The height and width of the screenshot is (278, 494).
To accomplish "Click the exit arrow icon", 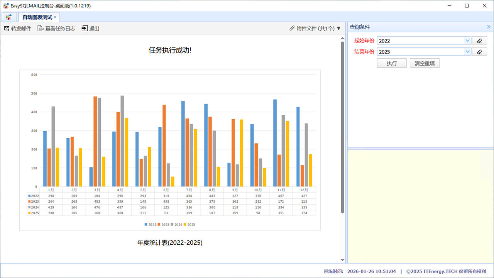I will coord(85,29).
